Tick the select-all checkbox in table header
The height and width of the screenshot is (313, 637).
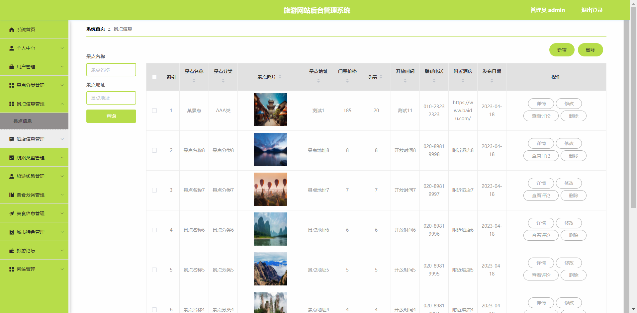(154, 77)
